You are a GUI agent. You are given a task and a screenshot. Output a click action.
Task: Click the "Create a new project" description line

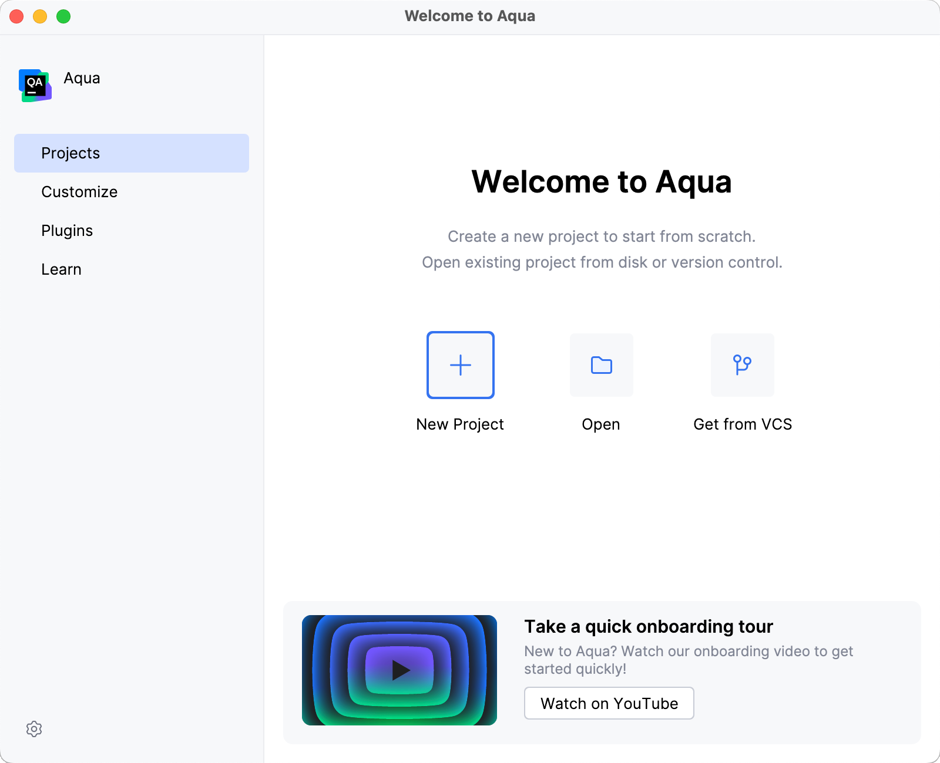tap(602, 237)
